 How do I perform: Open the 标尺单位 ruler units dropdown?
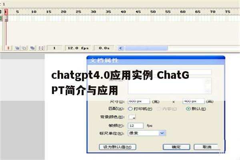click(x=162, y=133)
